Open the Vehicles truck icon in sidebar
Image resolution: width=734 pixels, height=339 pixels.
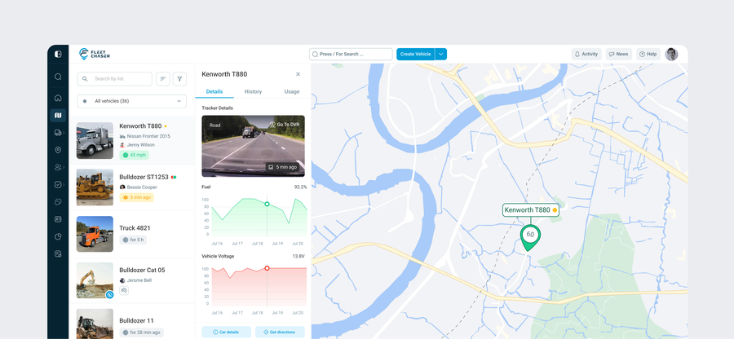coord(58,133)
